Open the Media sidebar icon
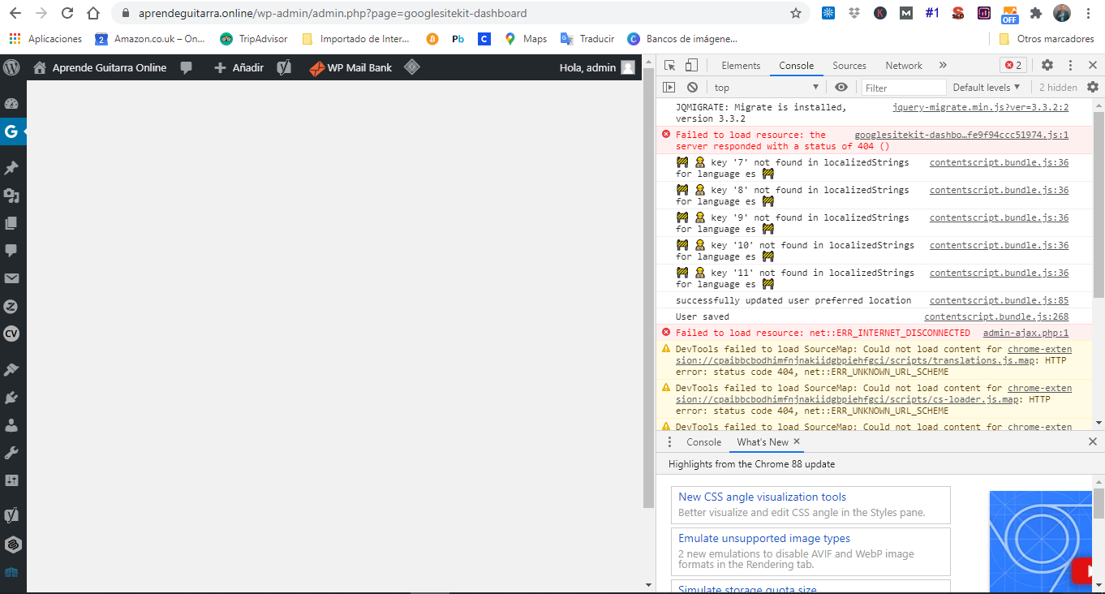The image size is (1105, 594). coord(11,196)
